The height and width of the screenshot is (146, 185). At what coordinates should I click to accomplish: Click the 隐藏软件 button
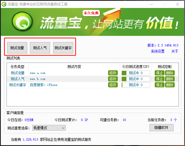point(161,128)
